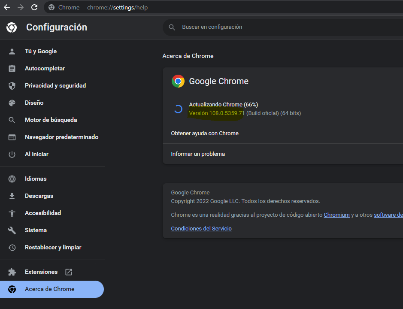Screen dimensions: 403x309
Task: Click the Descargas download arrow icon
Action: (x=12, y=196)
